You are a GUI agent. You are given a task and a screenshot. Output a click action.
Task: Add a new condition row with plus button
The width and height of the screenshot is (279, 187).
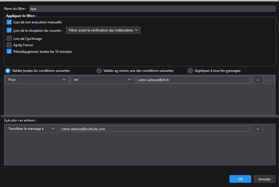point(258,80)
